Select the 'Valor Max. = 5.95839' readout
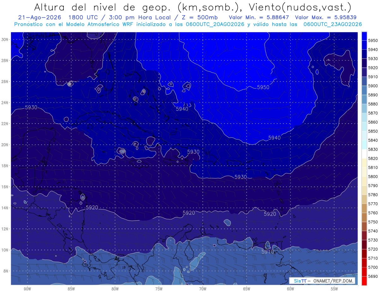Image resolution: width=379 pixels, height=293 pixels. [x=326, y=17]
